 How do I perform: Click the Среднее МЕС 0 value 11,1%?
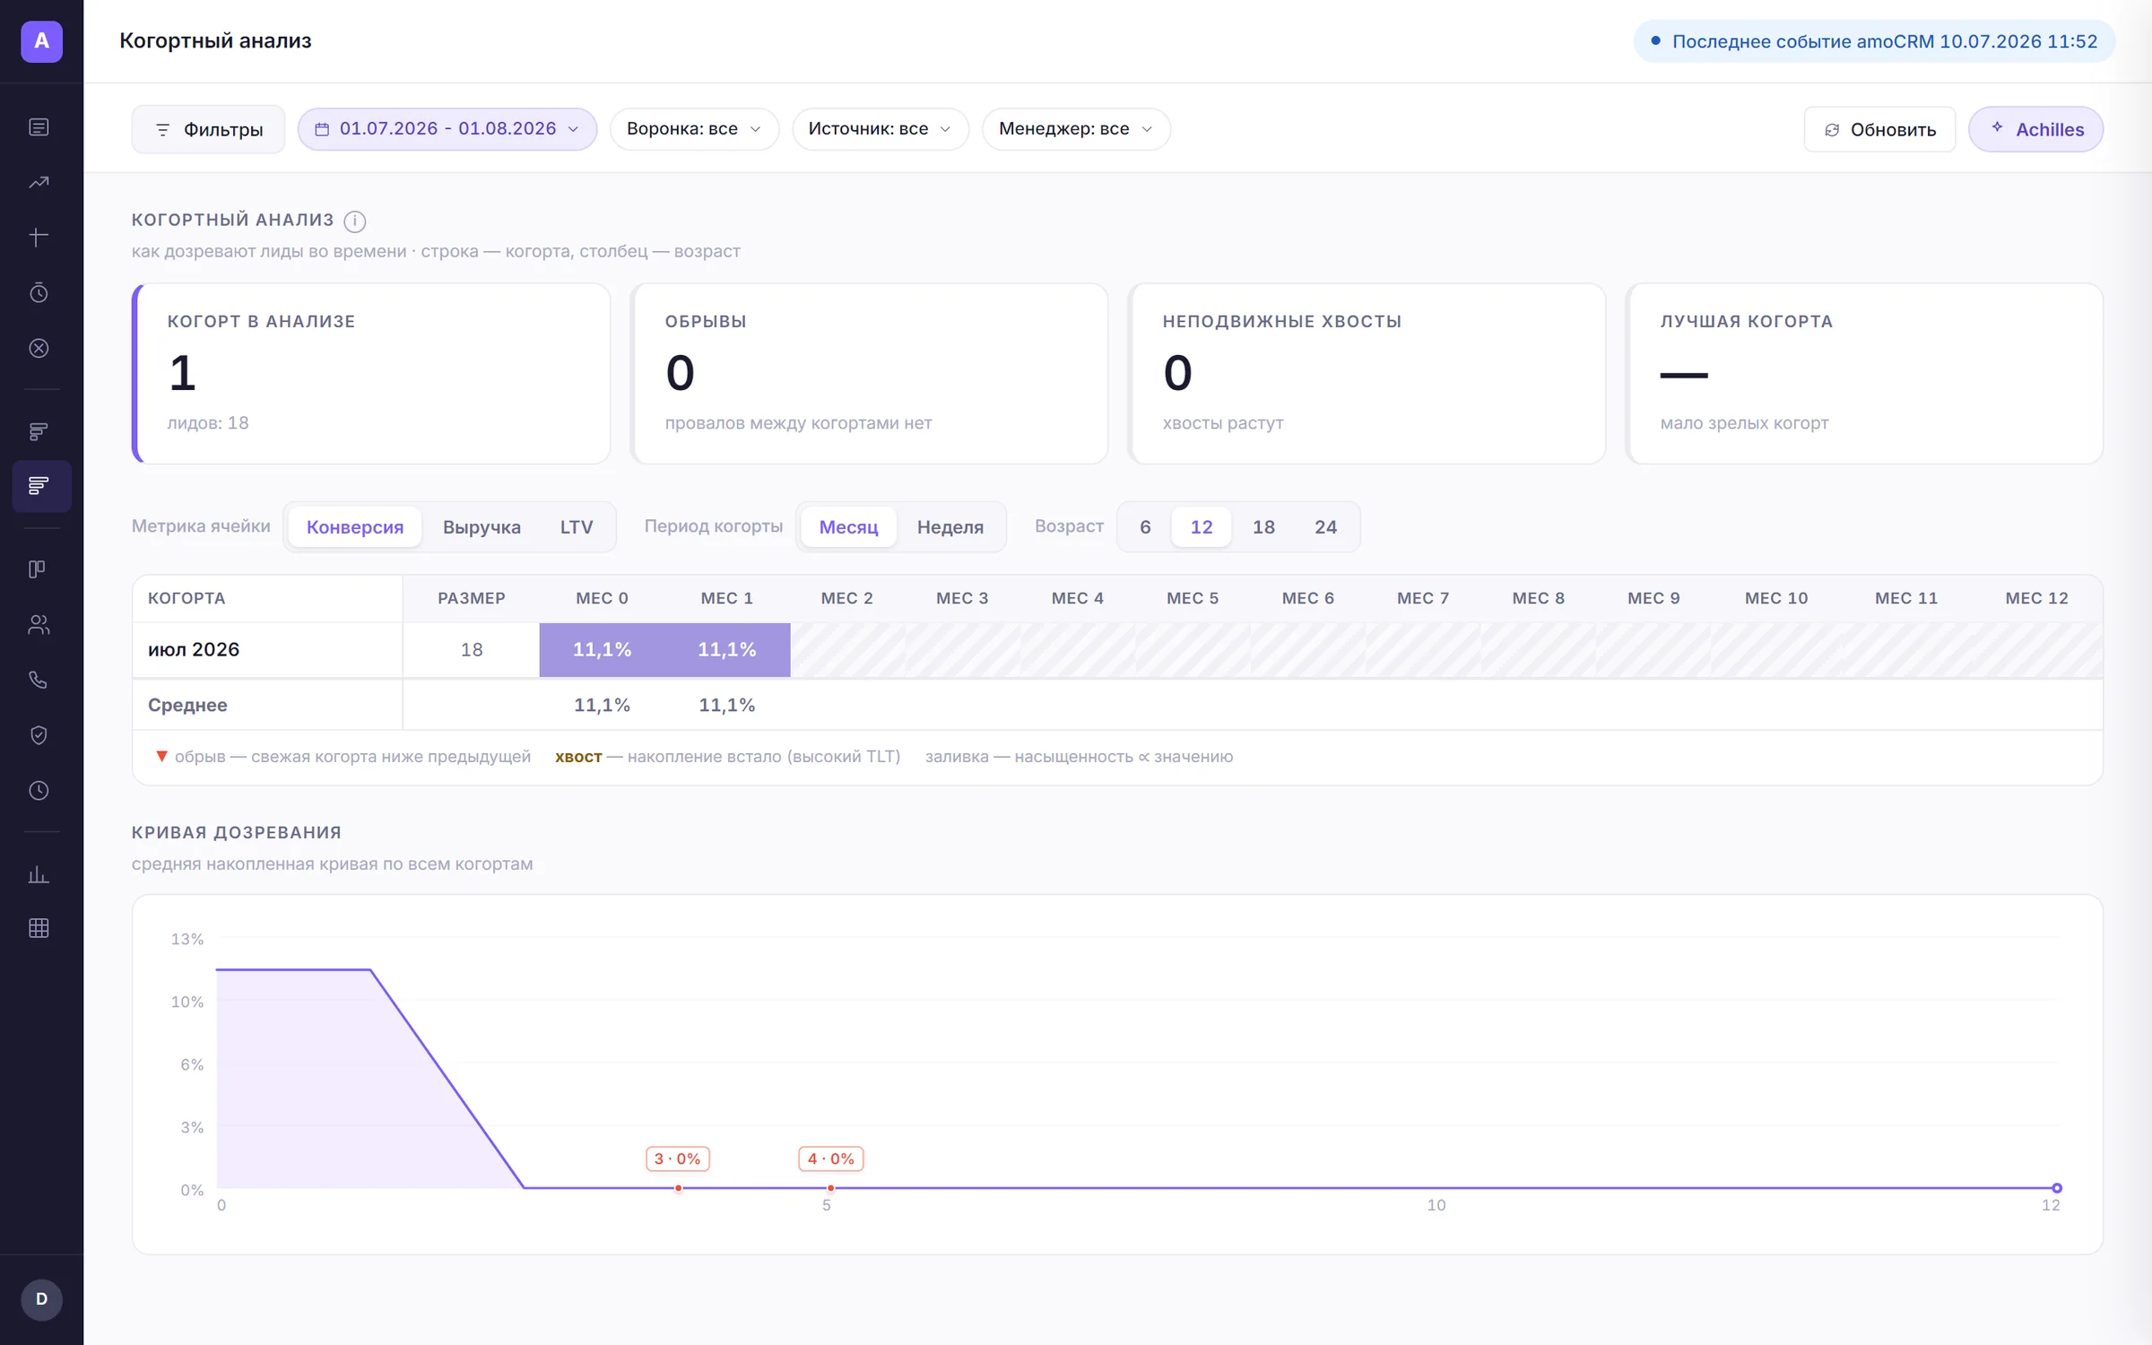[602, 706]
